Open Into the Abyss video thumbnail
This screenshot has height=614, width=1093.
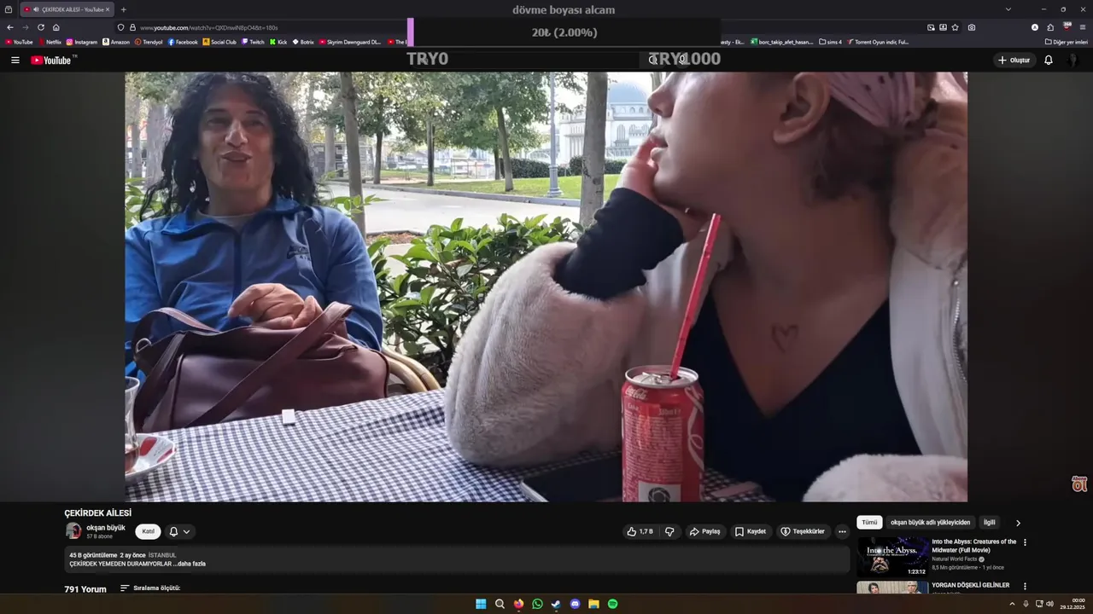(893, 556)
